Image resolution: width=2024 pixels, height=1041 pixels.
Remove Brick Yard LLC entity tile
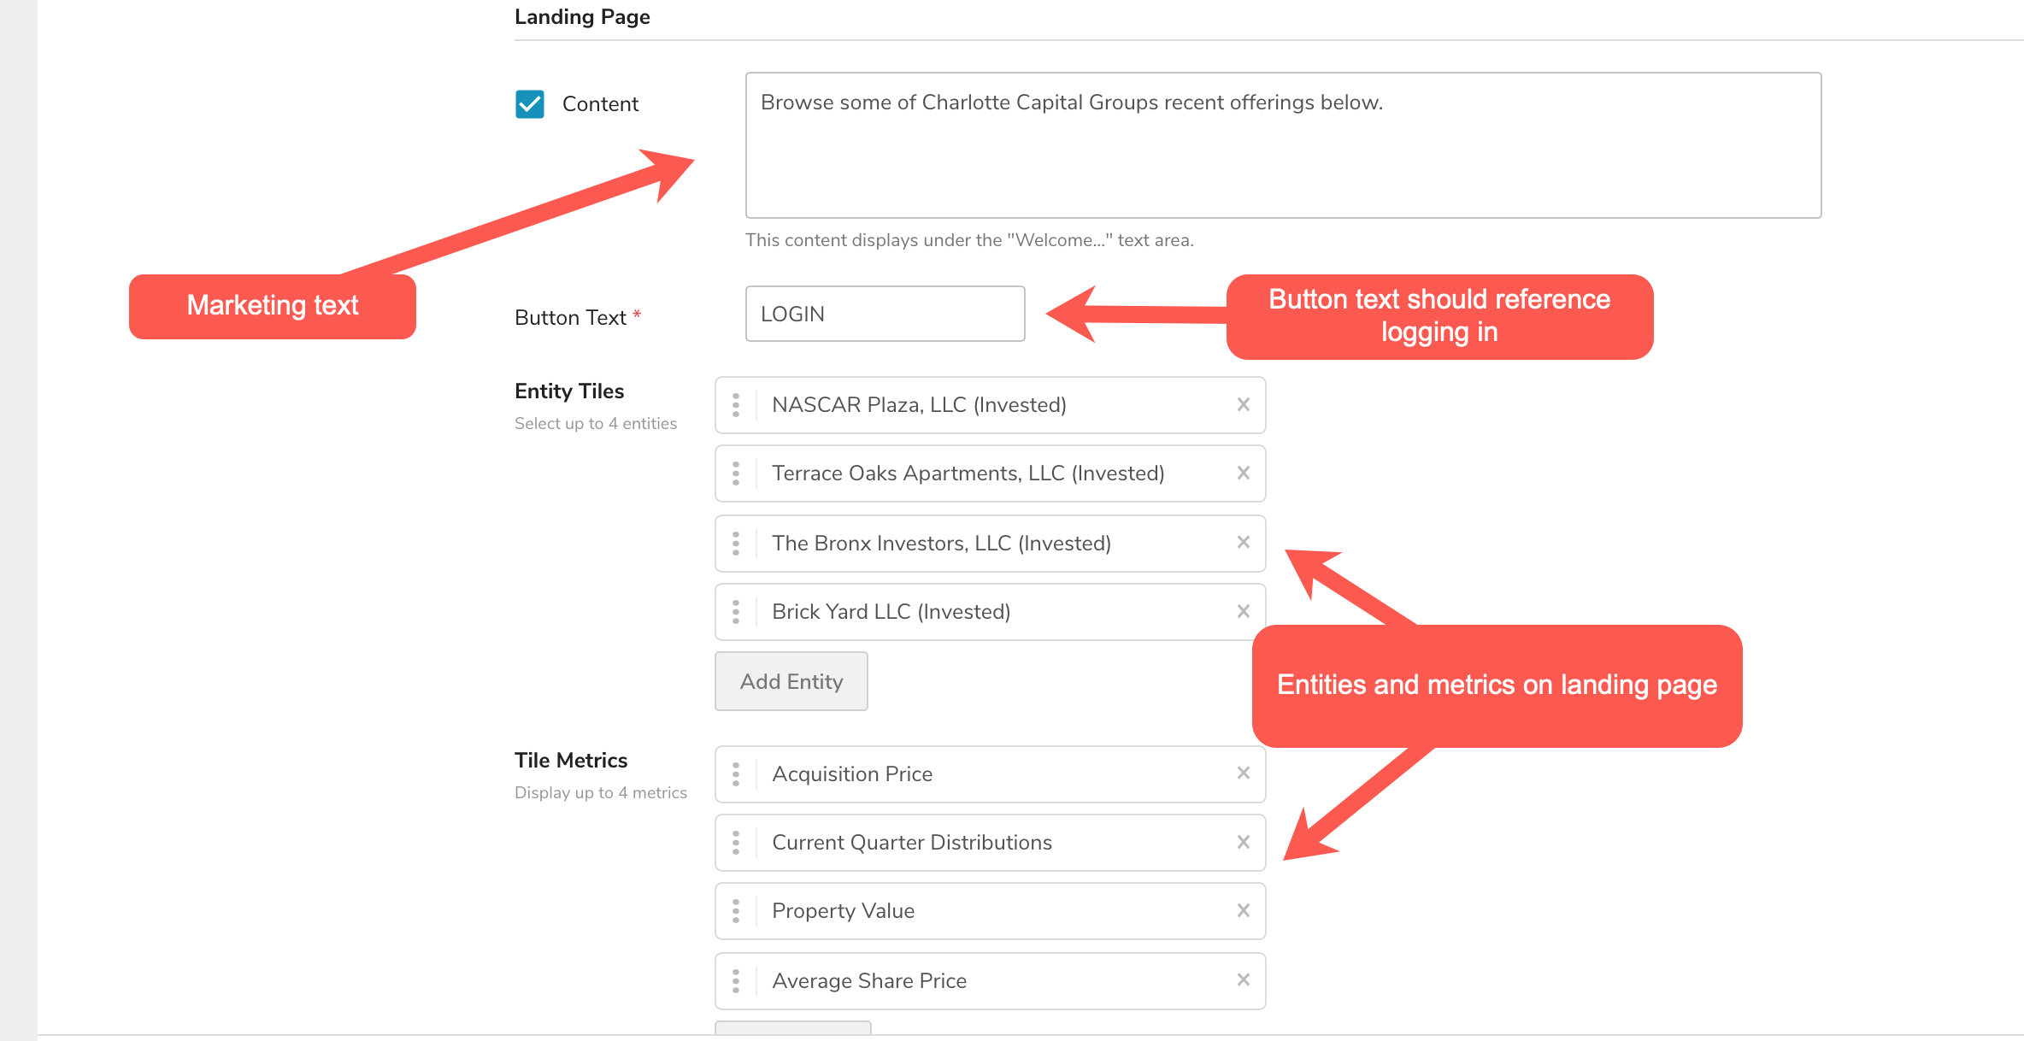click(x=1243, y=611)
